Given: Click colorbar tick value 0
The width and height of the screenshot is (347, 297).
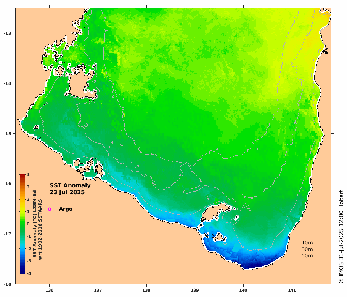Looking at the screenshot, I should (x=28, y=224).
